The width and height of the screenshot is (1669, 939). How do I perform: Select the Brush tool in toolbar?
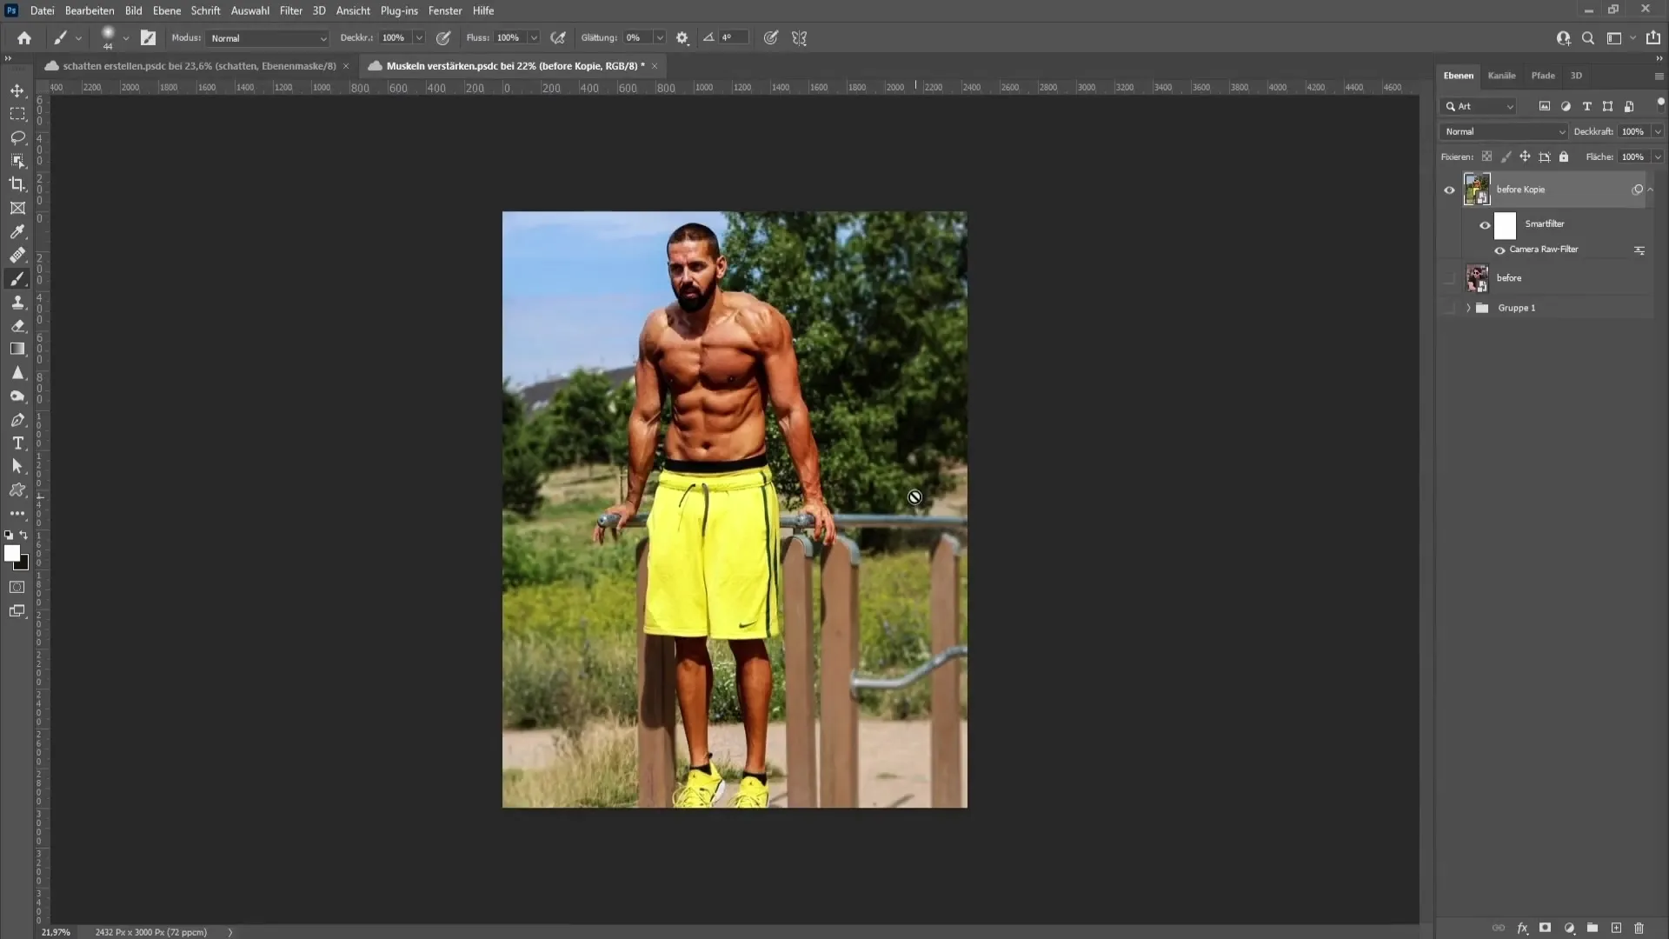click(x=17, y=278)
